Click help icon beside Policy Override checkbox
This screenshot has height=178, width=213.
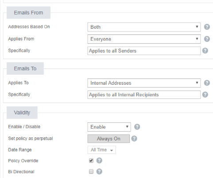99,160
